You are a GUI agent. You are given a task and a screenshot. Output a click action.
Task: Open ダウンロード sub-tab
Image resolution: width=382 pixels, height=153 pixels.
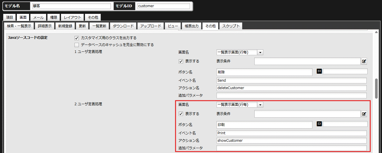123,26
